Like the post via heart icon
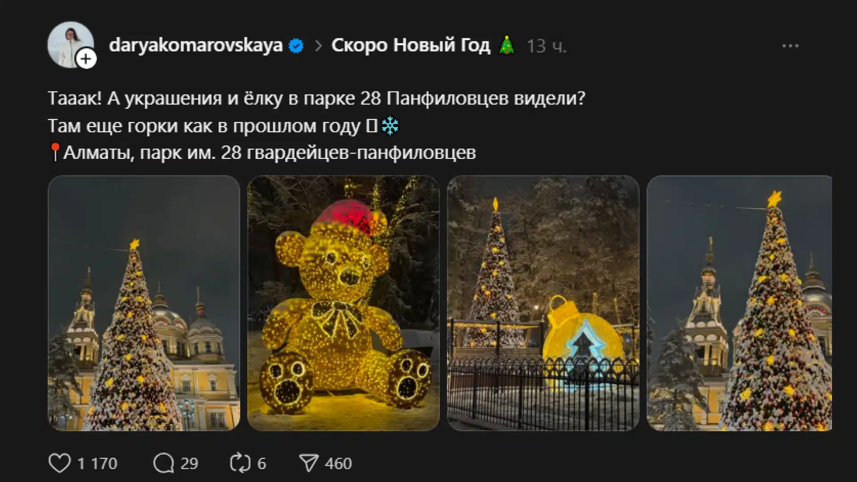The image size is (857, 482). (x=59, y=463)
